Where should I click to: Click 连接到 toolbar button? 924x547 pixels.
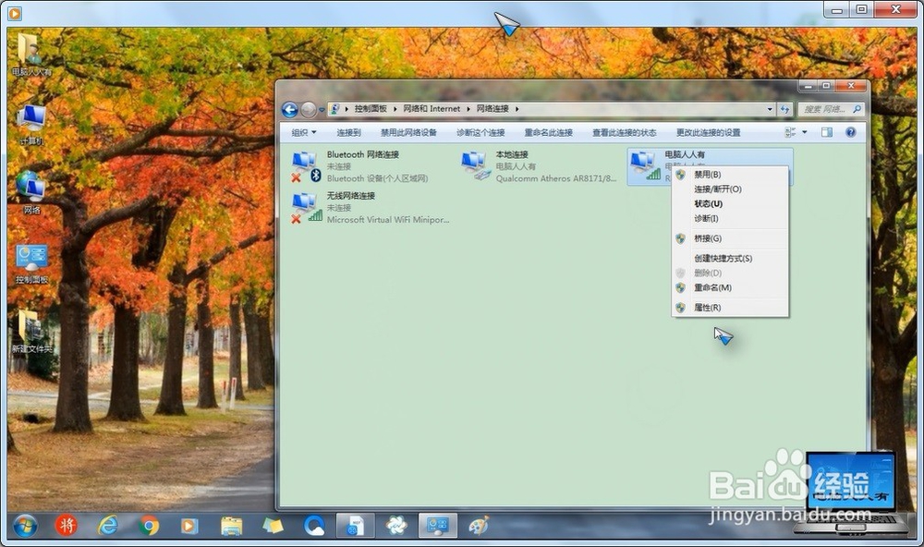pos(348,133)
